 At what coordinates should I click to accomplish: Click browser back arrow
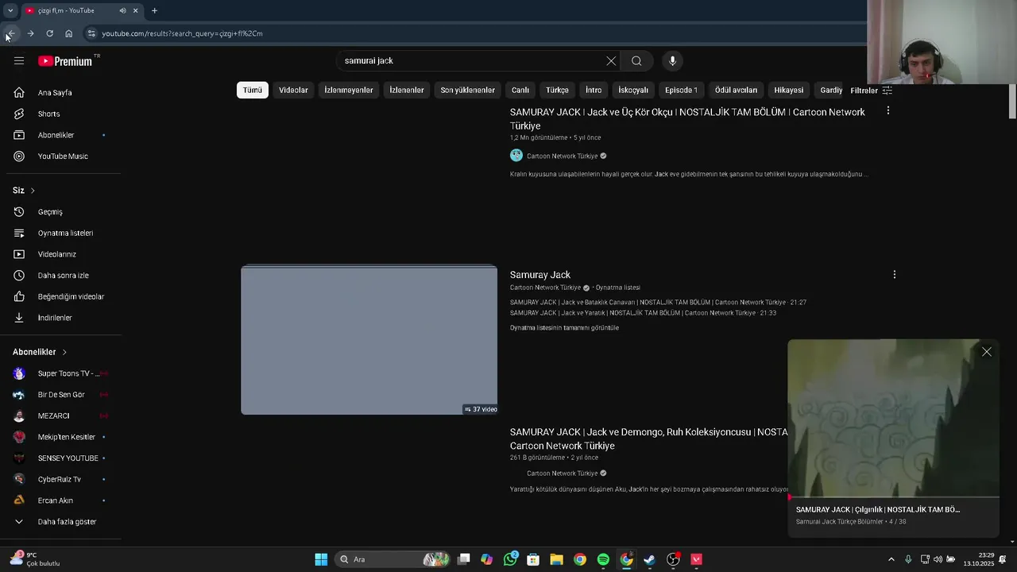click(x=11, y=33)
